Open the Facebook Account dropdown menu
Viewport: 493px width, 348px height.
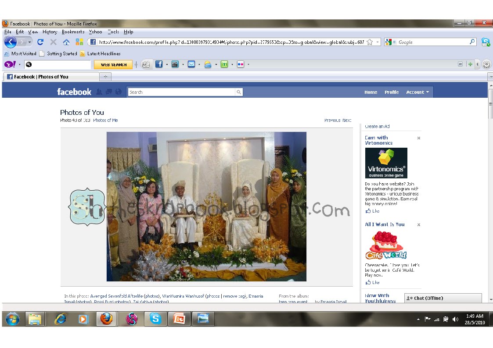point(417,92)
